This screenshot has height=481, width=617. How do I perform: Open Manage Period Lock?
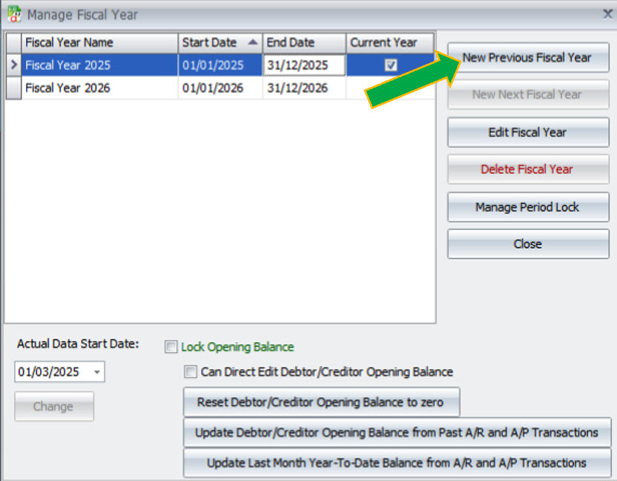click(527, 206)
